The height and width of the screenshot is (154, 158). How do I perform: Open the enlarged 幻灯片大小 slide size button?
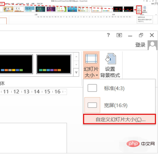(x=91, y=65)
